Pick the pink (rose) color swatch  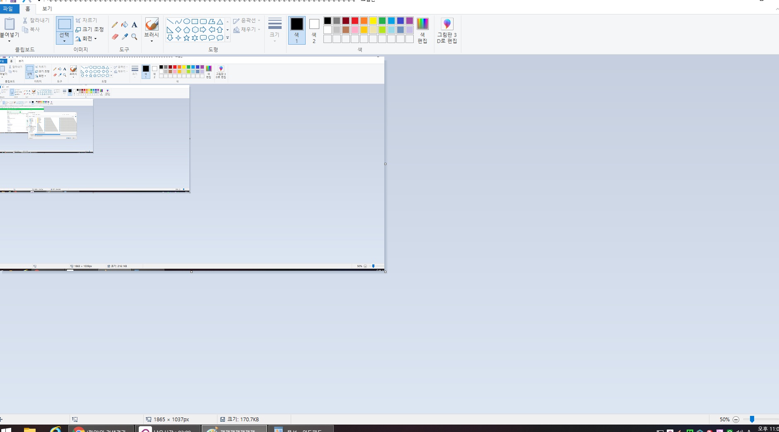pos(355,30)
